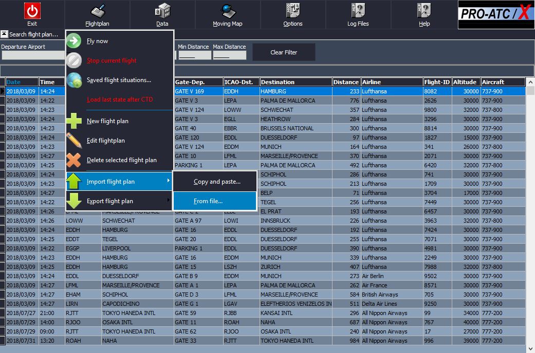
Task: Select the flight ID 9800 cell
Action: coord(437,110)
